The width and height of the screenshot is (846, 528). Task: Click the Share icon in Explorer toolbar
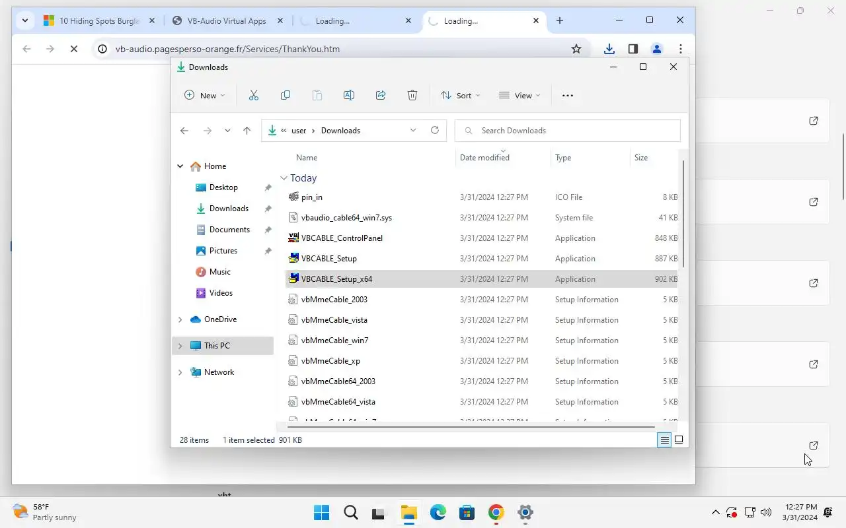pyautogui.click(x=381, y=95)
